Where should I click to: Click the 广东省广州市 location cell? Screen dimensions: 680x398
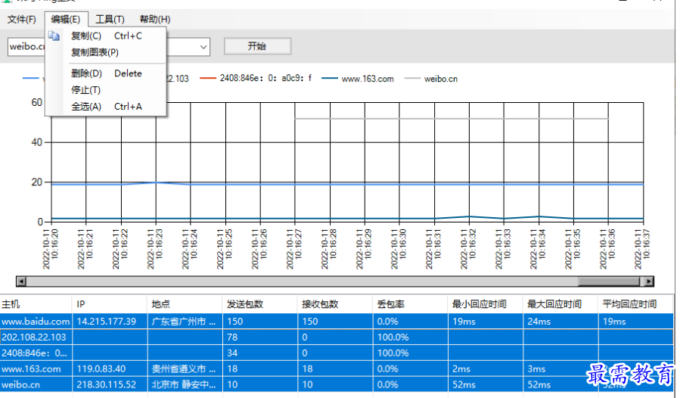click(185, 321)
